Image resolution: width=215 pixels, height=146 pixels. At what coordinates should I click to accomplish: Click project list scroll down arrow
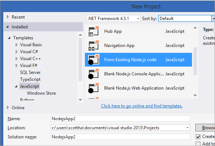pos(195,95)
